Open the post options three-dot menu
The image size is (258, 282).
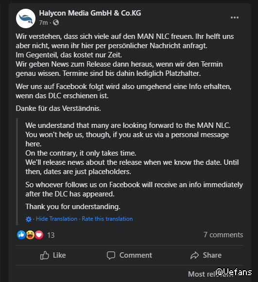tap(235, 18)
